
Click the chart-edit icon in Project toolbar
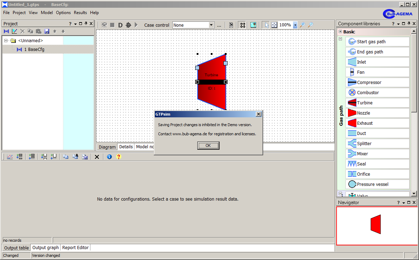pyautogui.click(x=14, y=31)
